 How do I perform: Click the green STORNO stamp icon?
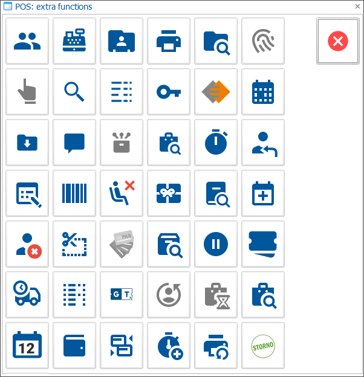pos(263,346)
